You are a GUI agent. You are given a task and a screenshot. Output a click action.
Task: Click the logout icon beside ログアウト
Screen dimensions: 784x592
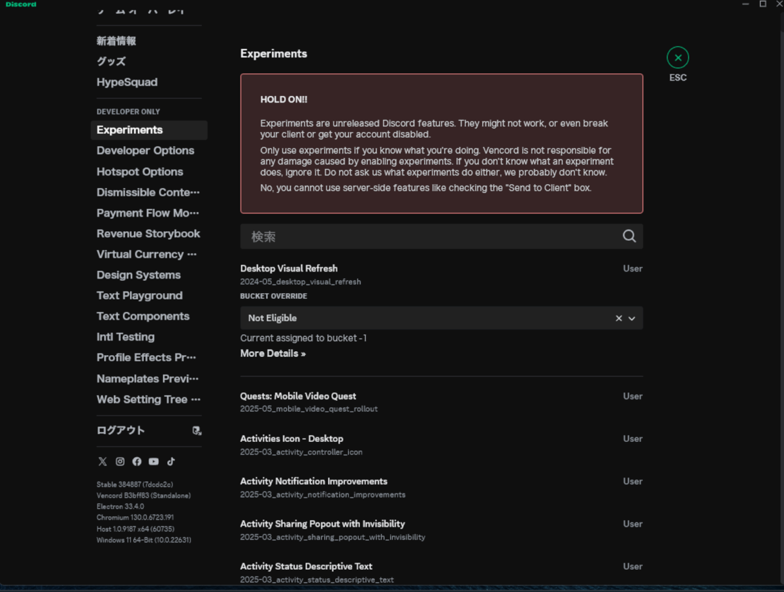click(197, 431)
